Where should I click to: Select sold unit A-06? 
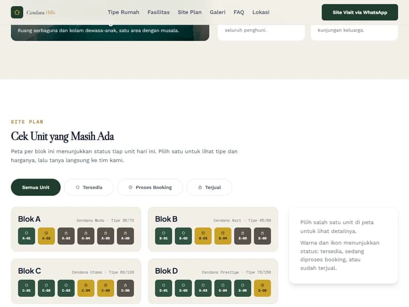click(x=125, y=236)
